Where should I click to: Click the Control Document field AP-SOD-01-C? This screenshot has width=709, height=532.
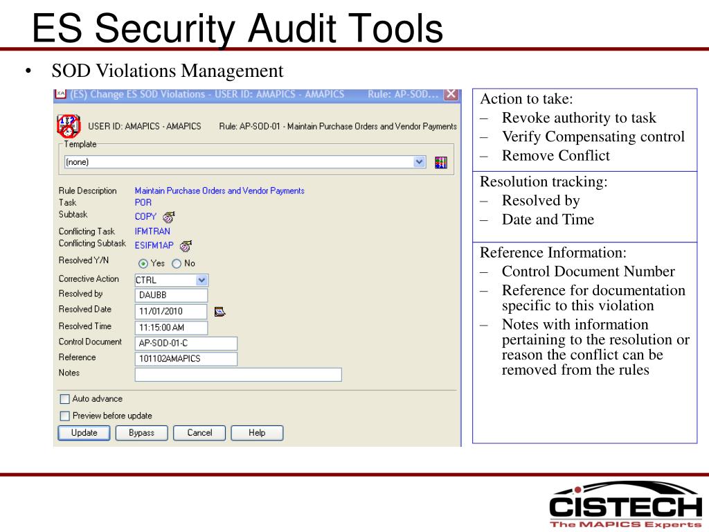186,344
